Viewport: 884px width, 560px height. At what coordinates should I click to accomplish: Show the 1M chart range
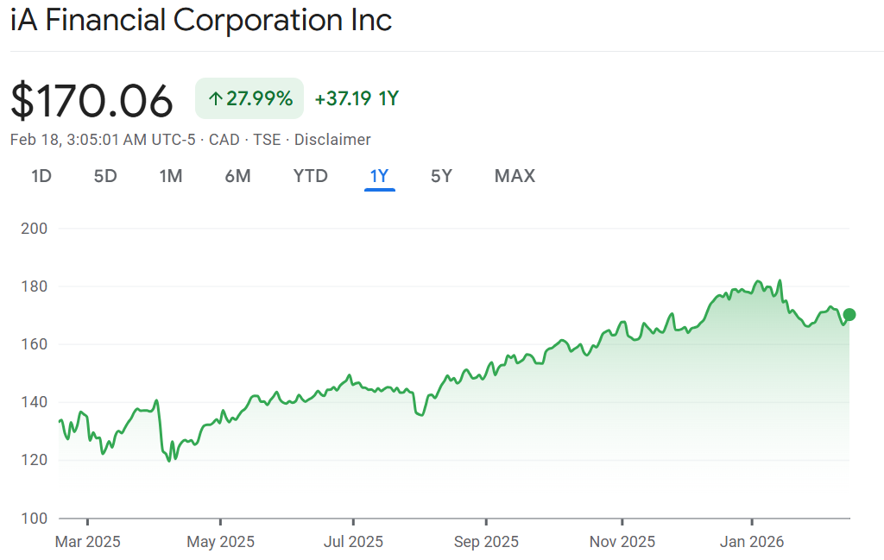(x=171, y=176)
